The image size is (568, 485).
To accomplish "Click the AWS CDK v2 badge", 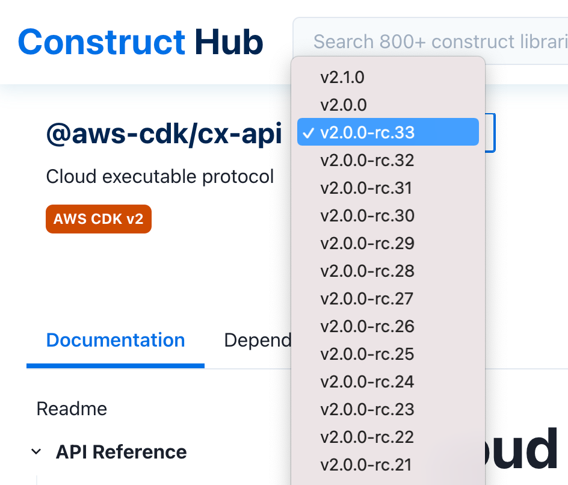I will [x=98, y=219].
